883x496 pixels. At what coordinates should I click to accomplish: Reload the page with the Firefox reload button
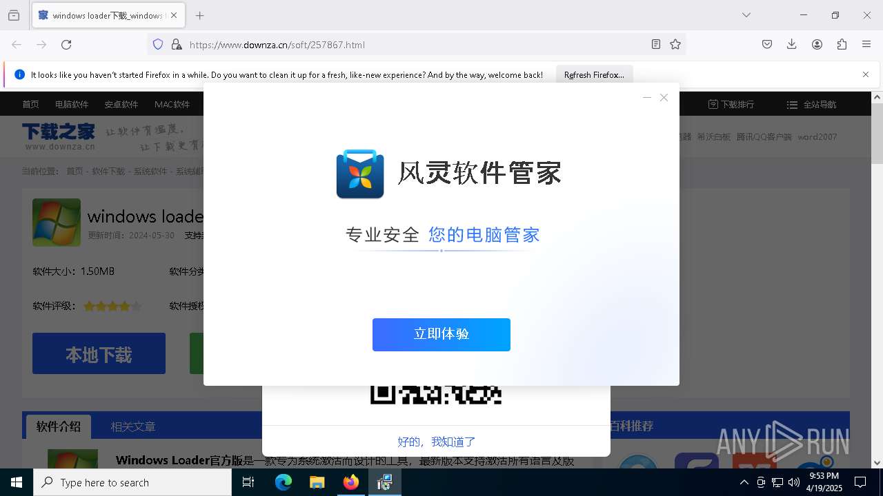[66, 45]
